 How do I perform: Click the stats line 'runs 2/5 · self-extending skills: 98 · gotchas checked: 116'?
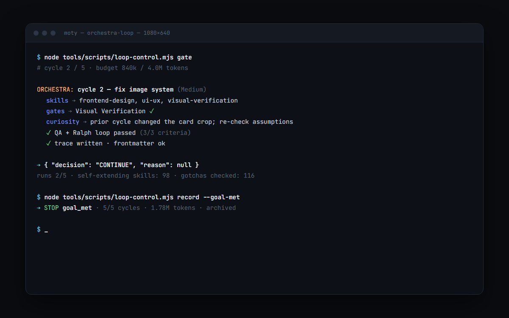pos(145,176)
